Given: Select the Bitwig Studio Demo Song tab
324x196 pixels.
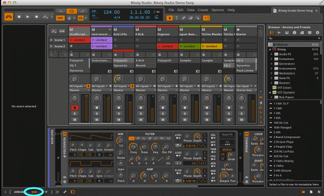Looking at the screenshot, I should [295, 11].
